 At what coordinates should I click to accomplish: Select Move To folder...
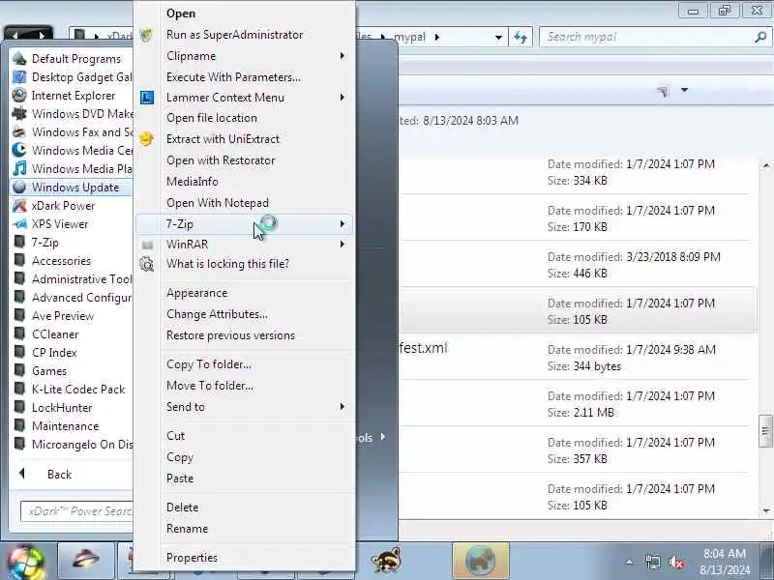[x=245, y=386]
